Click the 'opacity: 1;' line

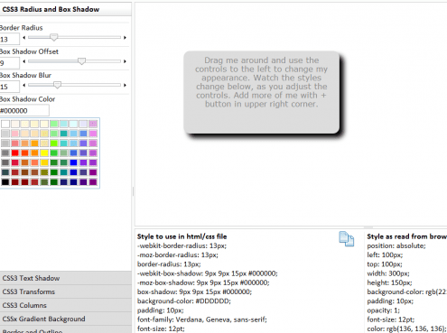tap(384, 310)
